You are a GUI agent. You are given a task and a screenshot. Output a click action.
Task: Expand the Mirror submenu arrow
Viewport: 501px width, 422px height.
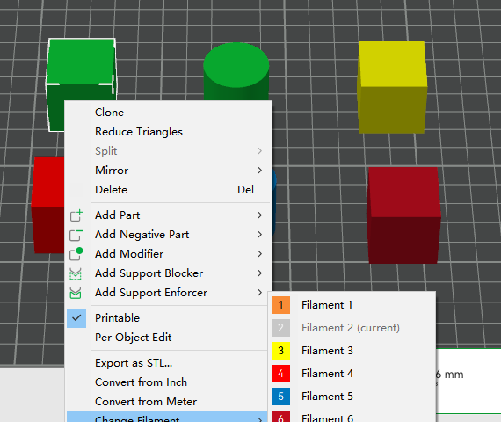pos(260,171)
